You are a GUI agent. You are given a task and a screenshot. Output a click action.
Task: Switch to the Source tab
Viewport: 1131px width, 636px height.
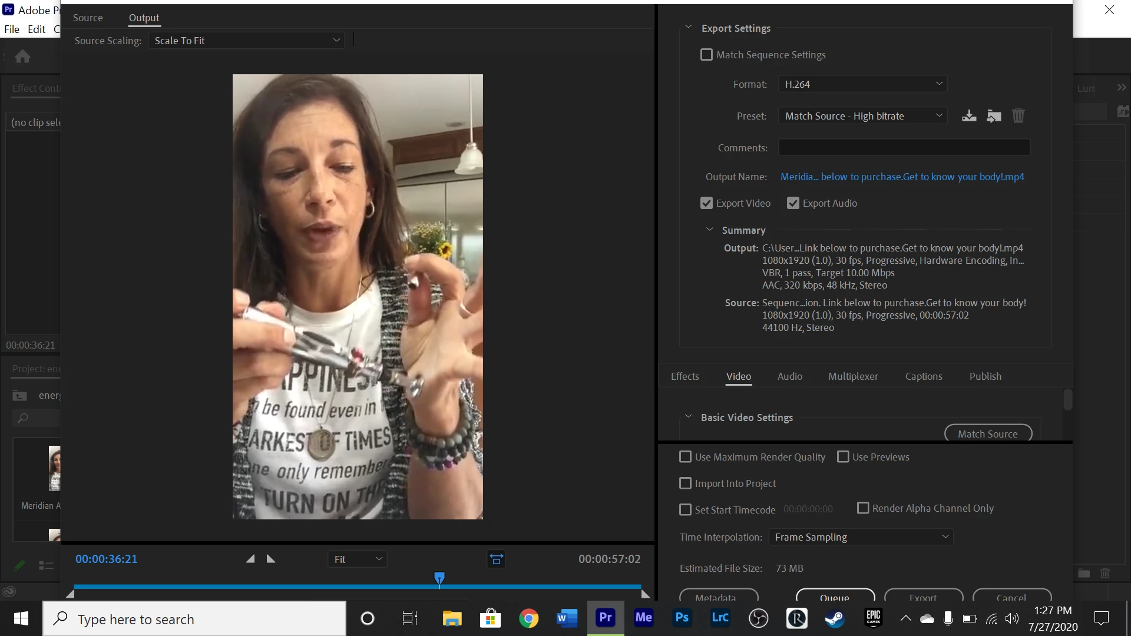pyautogui.click(x=88, y=18)
